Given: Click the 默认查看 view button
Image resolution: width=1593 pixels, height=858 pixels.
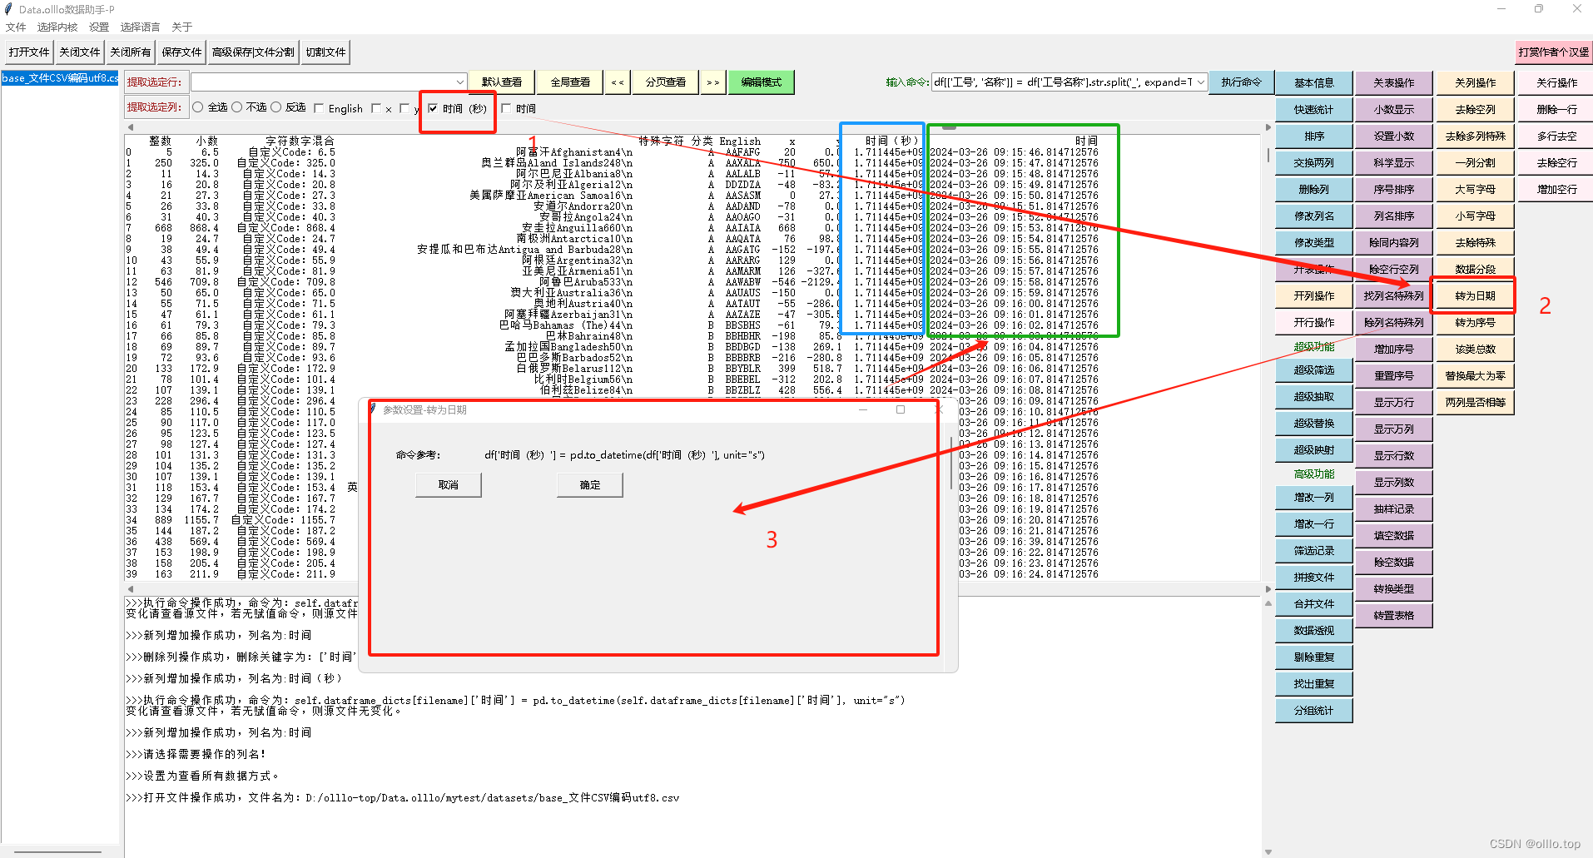Looking at the screenshot, I should tap(502, 82).
